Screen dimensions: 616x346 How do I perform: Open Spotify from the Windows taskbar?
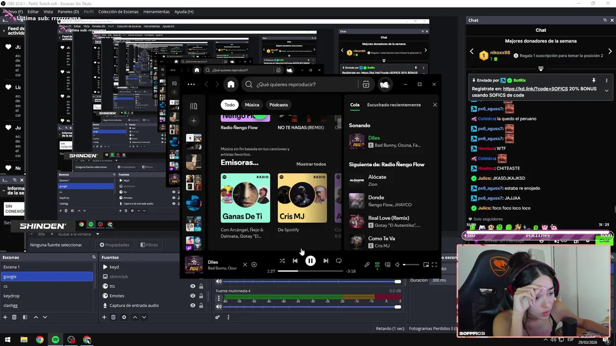(55, 340)
